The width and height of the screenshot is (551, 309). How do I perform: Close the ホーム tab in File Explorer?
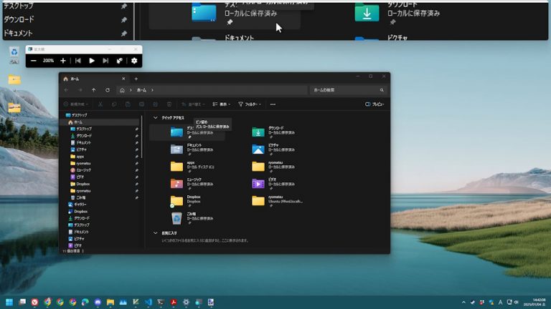click(x=123, y=79)
